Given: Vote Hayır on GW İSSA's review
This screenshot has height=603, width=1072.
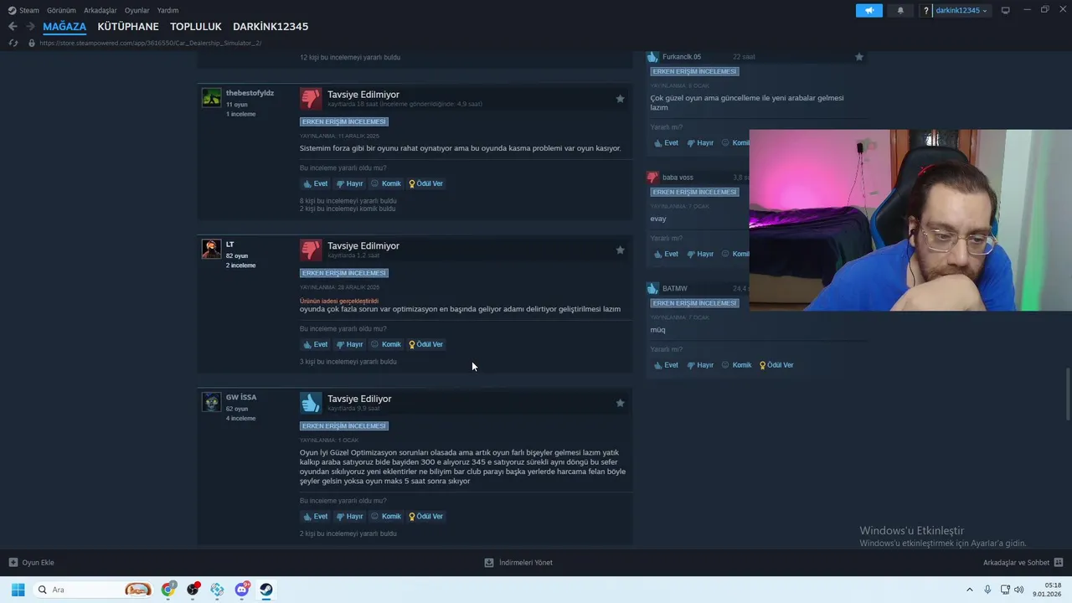Looking at the screenshot, I should point(350,517).
